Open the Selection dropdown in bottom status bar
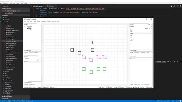Viewport: 182px width, 102px height. tap(102, 87)
